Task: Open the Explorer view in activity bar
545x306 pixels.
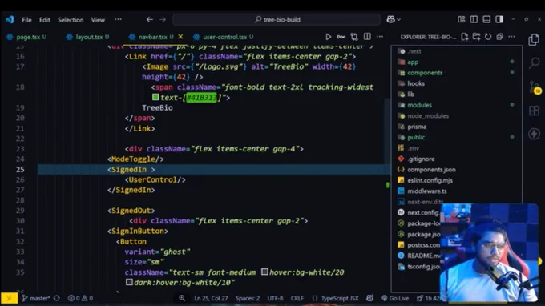Action: (534, 40)
